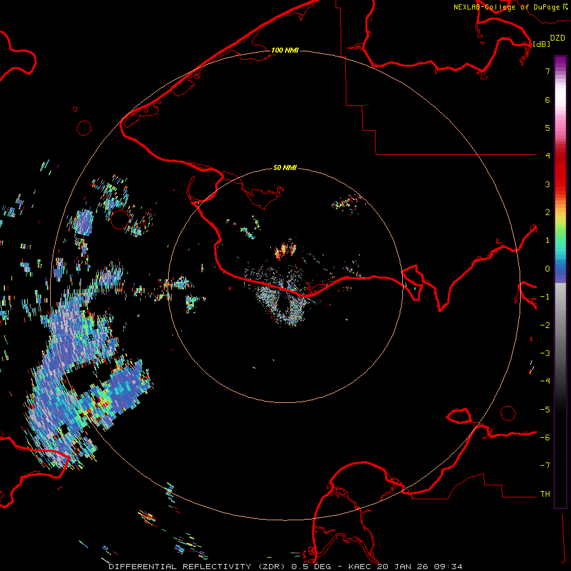
Task: Click the '100 NMI' range ring label
Action: coord(285,50)
